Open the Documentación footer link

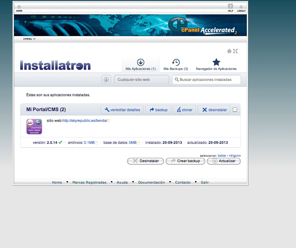coord(151,182)
